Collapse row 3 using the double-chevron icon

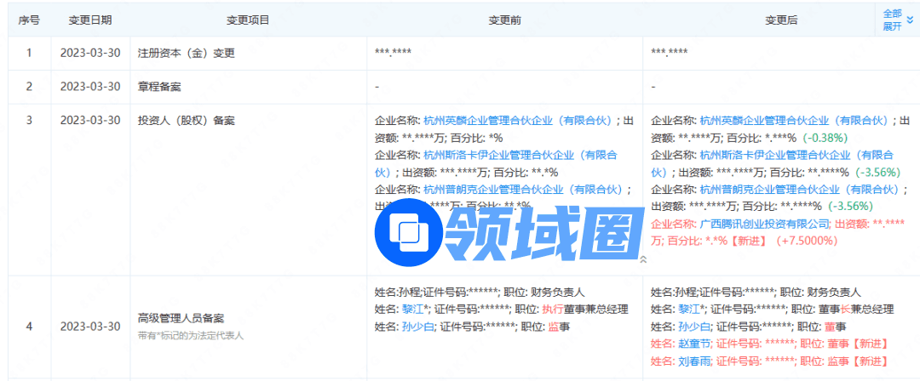click(x=643, y=259)
